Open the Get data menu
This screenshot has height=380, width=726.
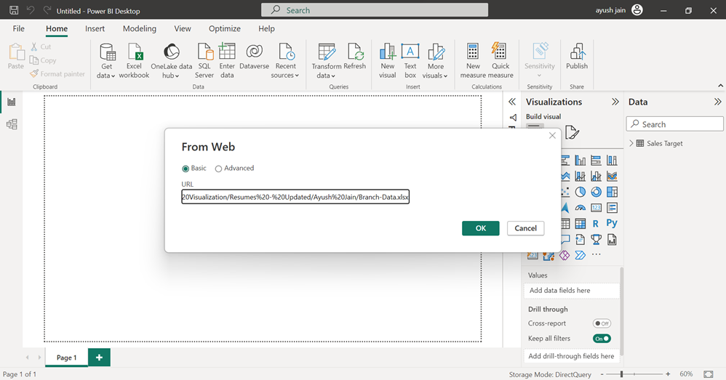[106, 60]
